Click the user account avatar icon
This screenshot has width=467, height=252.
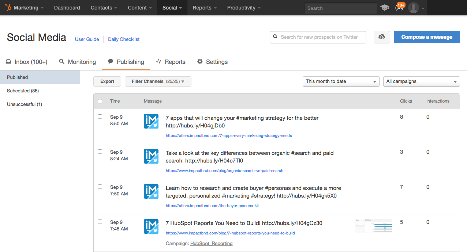tap(414, 8)
